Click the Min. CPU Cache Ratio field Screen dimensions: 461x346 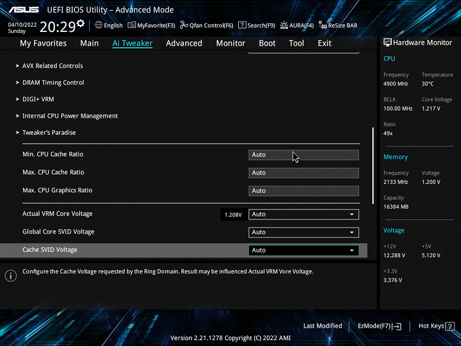click(x=304, y=155)
